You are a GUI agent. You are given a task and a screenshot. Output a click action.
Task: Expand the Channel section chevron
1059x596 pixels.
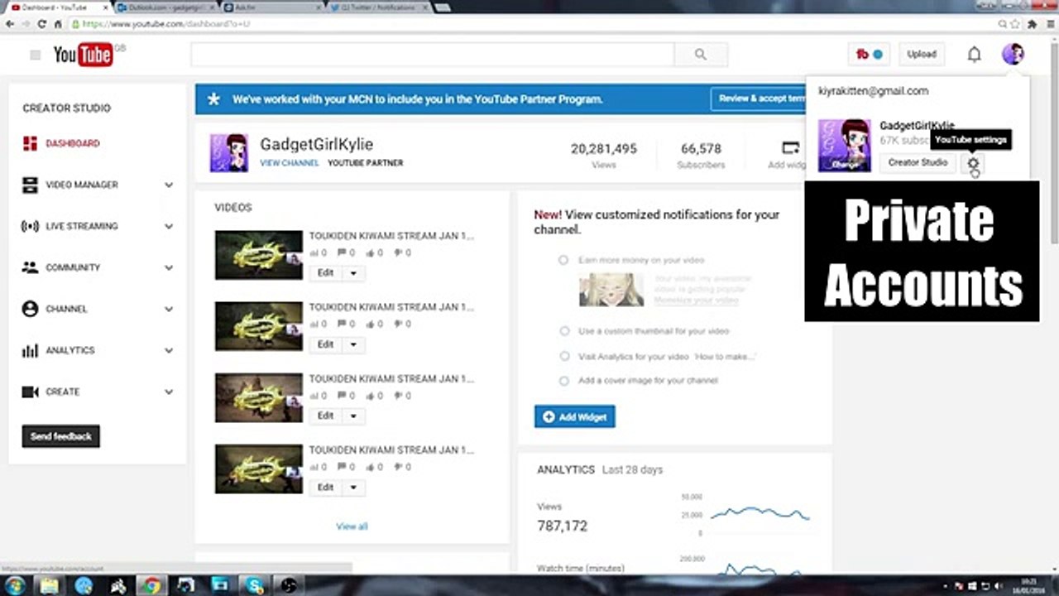[169, 310]
